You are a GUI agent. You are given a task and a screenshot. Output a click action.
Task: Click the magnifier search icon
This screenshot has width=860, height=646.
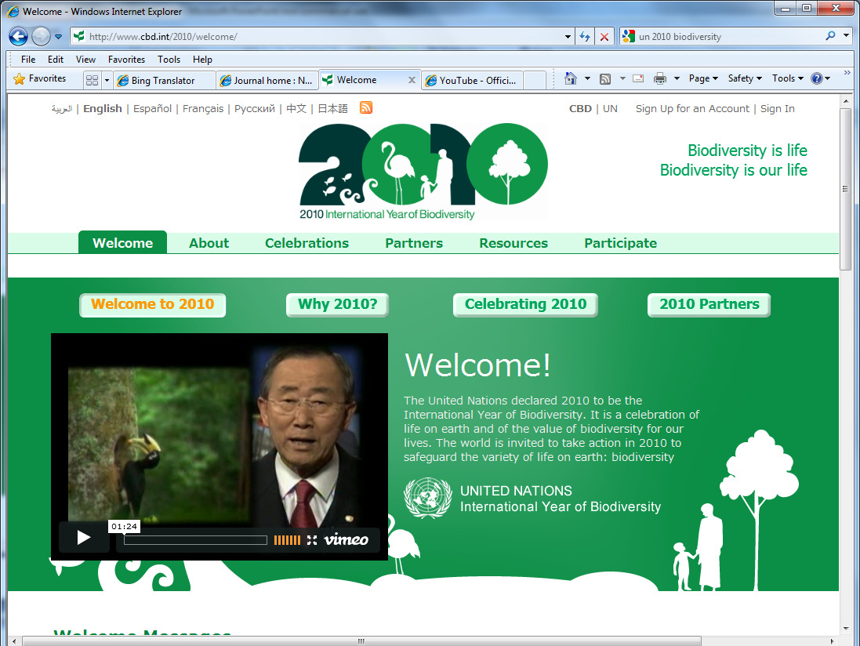click(x=830, y=36)
